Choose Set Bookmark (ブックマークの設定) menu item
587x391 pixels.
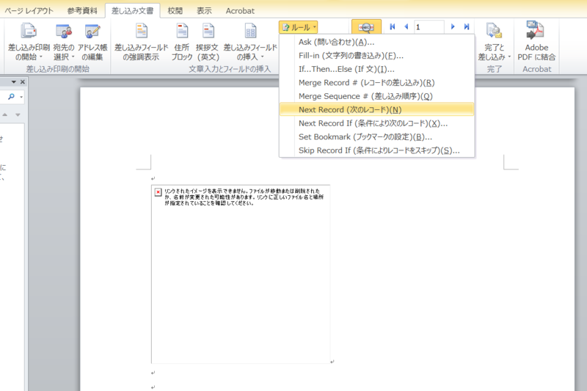pyautogui.click(x=376, y=136)
